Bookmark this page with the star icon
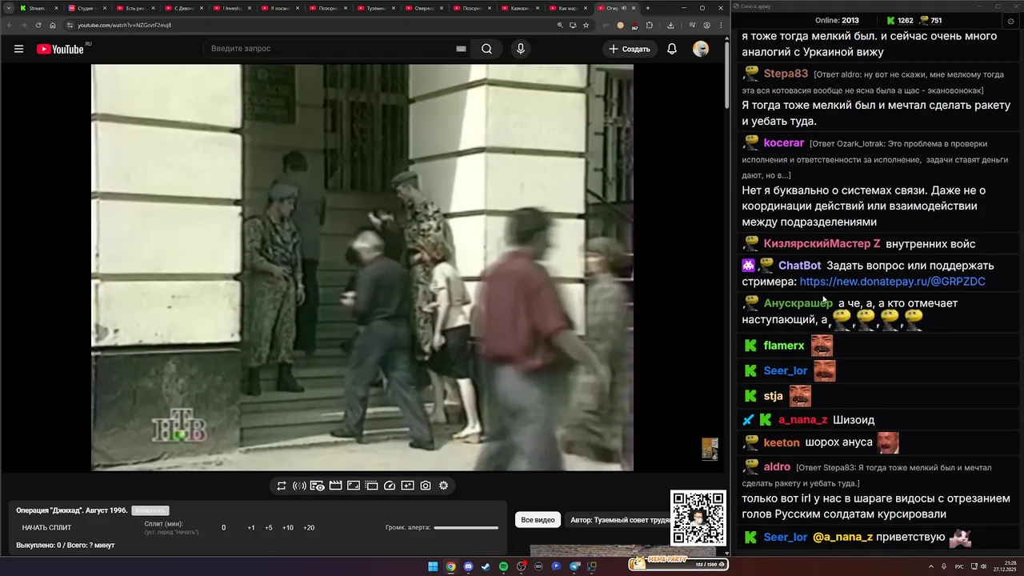This screenshot has height=576, width=1024. click(586, 25)
